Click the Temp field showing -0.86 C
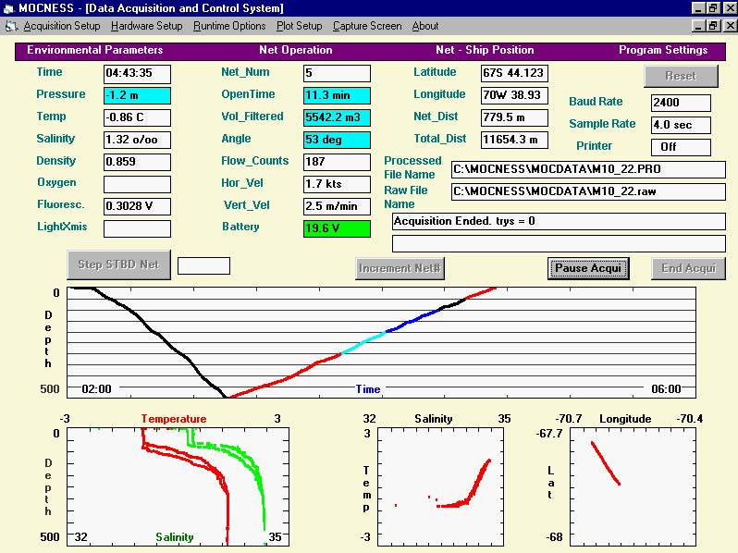The image size is (738, 553). click(137, 117)
